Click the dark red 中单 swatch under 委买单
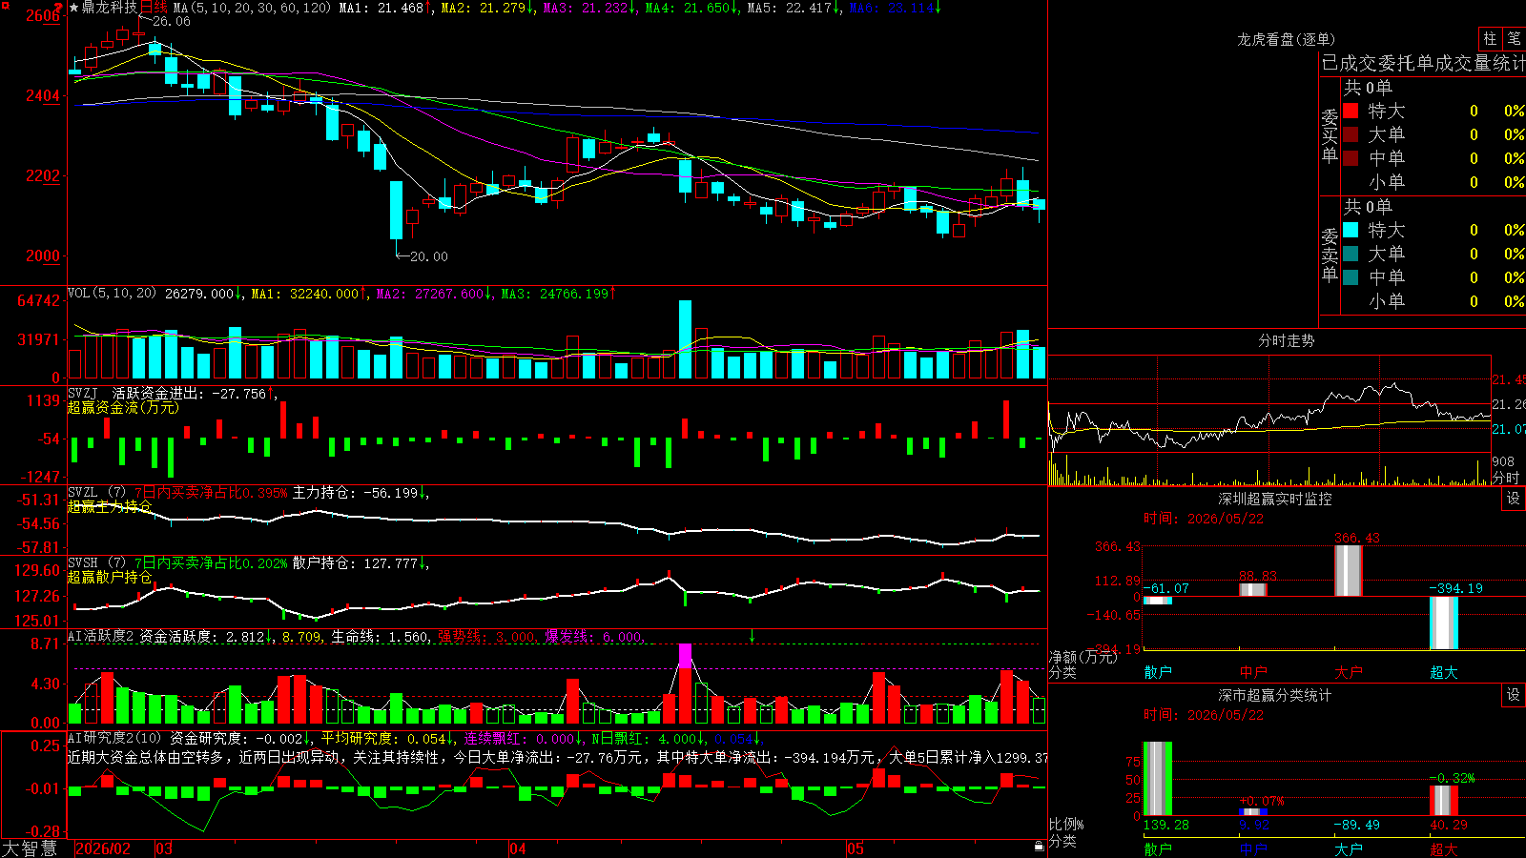Viewport: 1526px width, 858px height. [x=1351, y=158]
